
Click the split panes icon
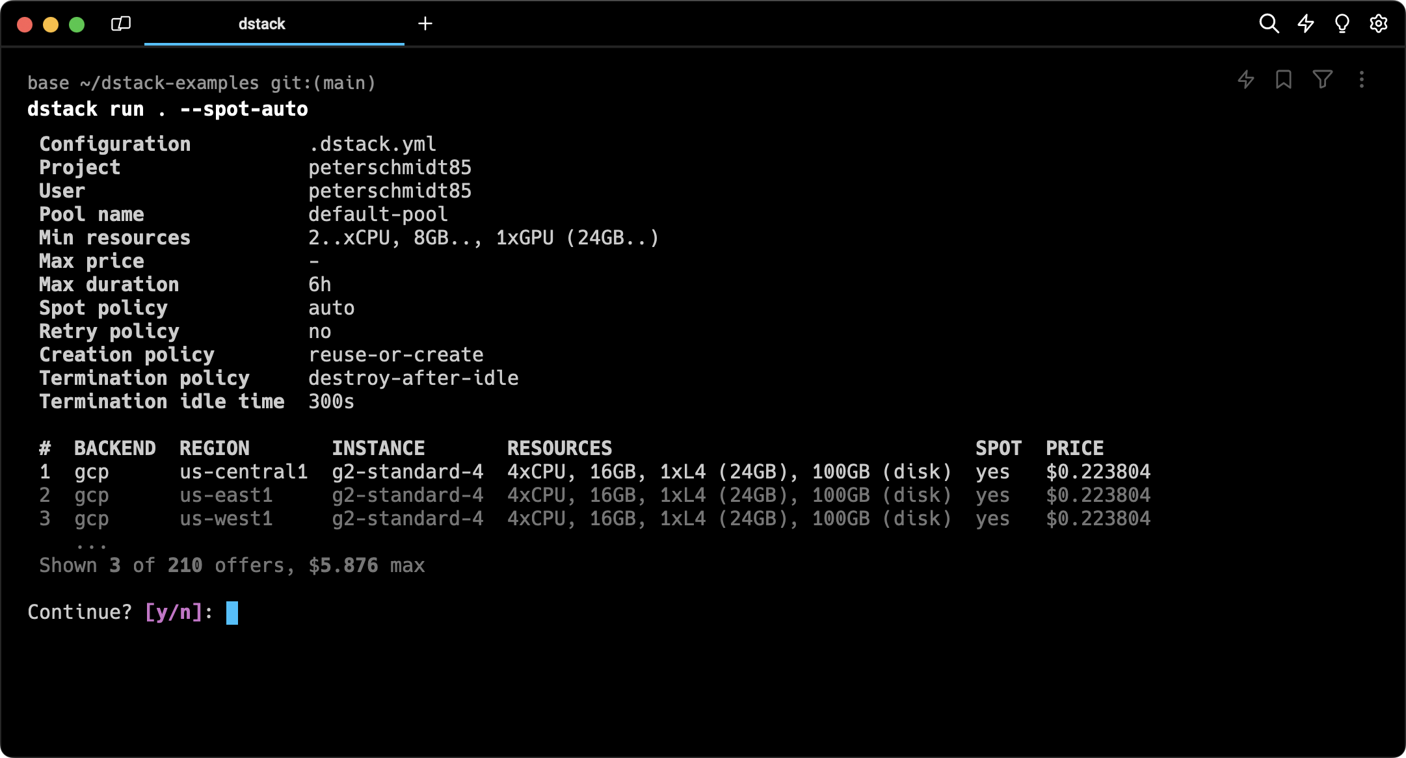click(x=121, y=24)
